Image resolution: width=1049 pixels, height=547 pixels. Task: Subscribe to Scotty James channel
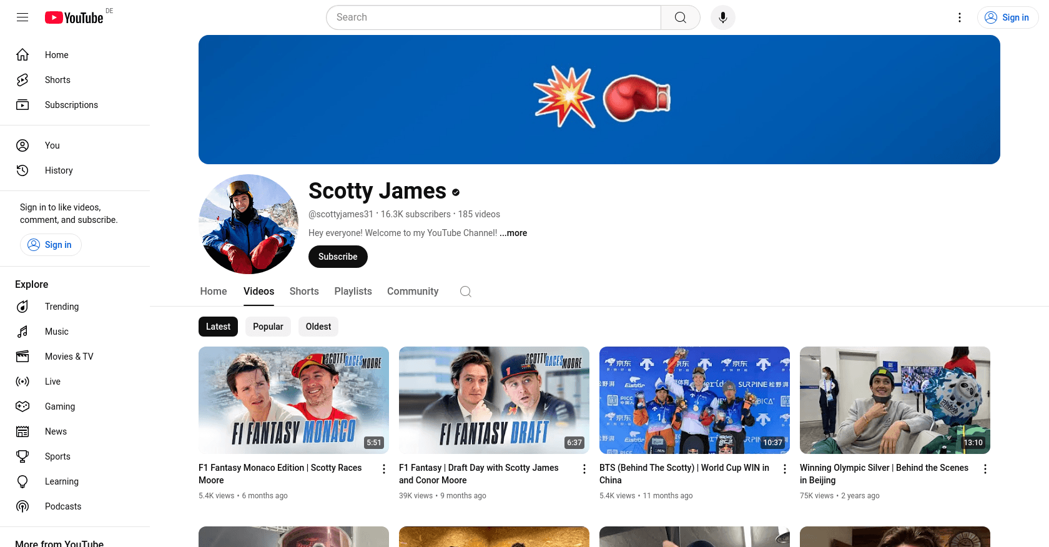[x=338, y=257]
